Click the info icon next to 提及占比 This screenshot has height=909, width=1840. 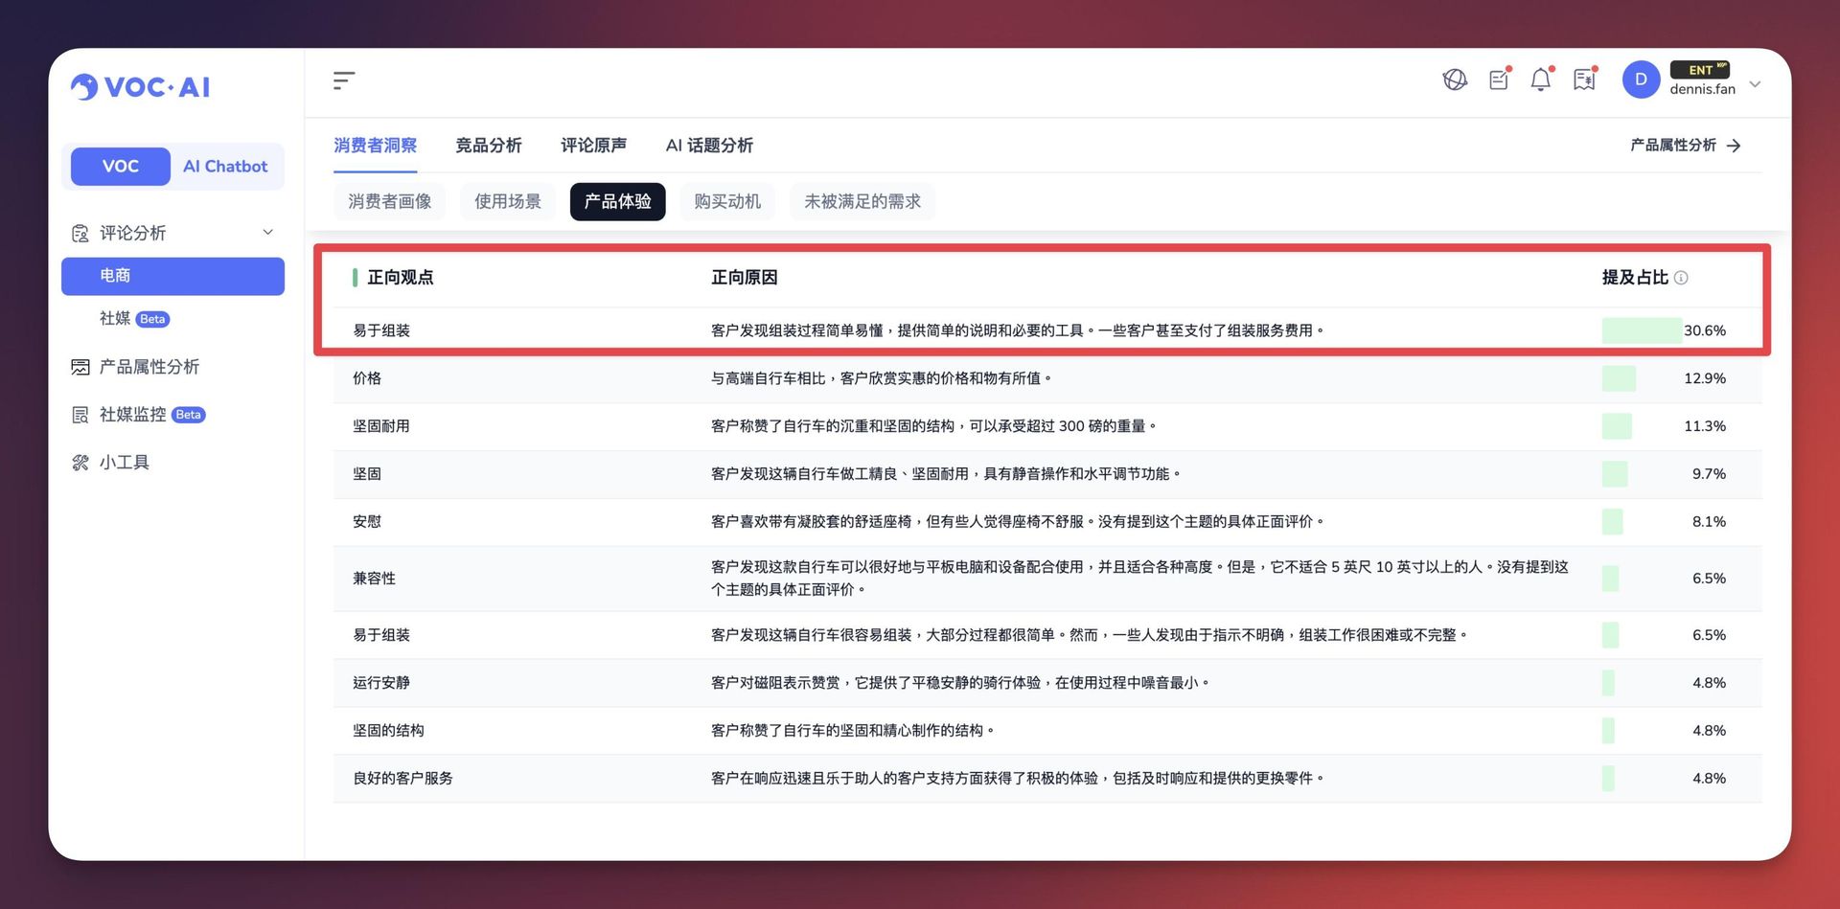[1681, 278]
